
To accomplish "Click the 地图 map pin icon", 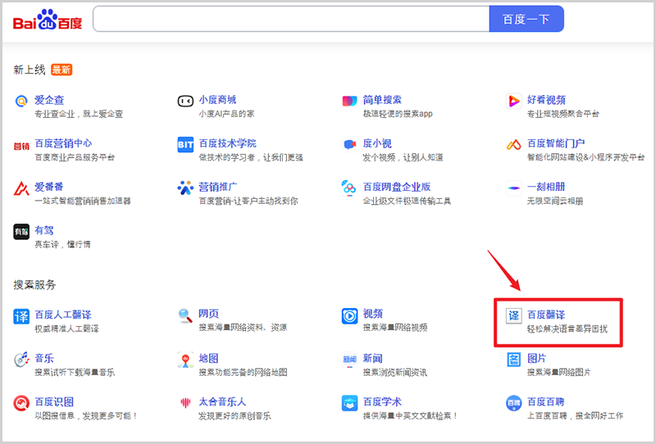I will (x=185, y=360).
